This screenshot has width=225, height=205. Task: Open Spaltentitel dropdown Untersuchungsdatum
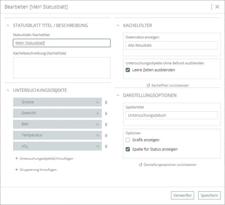pos(172,115)
